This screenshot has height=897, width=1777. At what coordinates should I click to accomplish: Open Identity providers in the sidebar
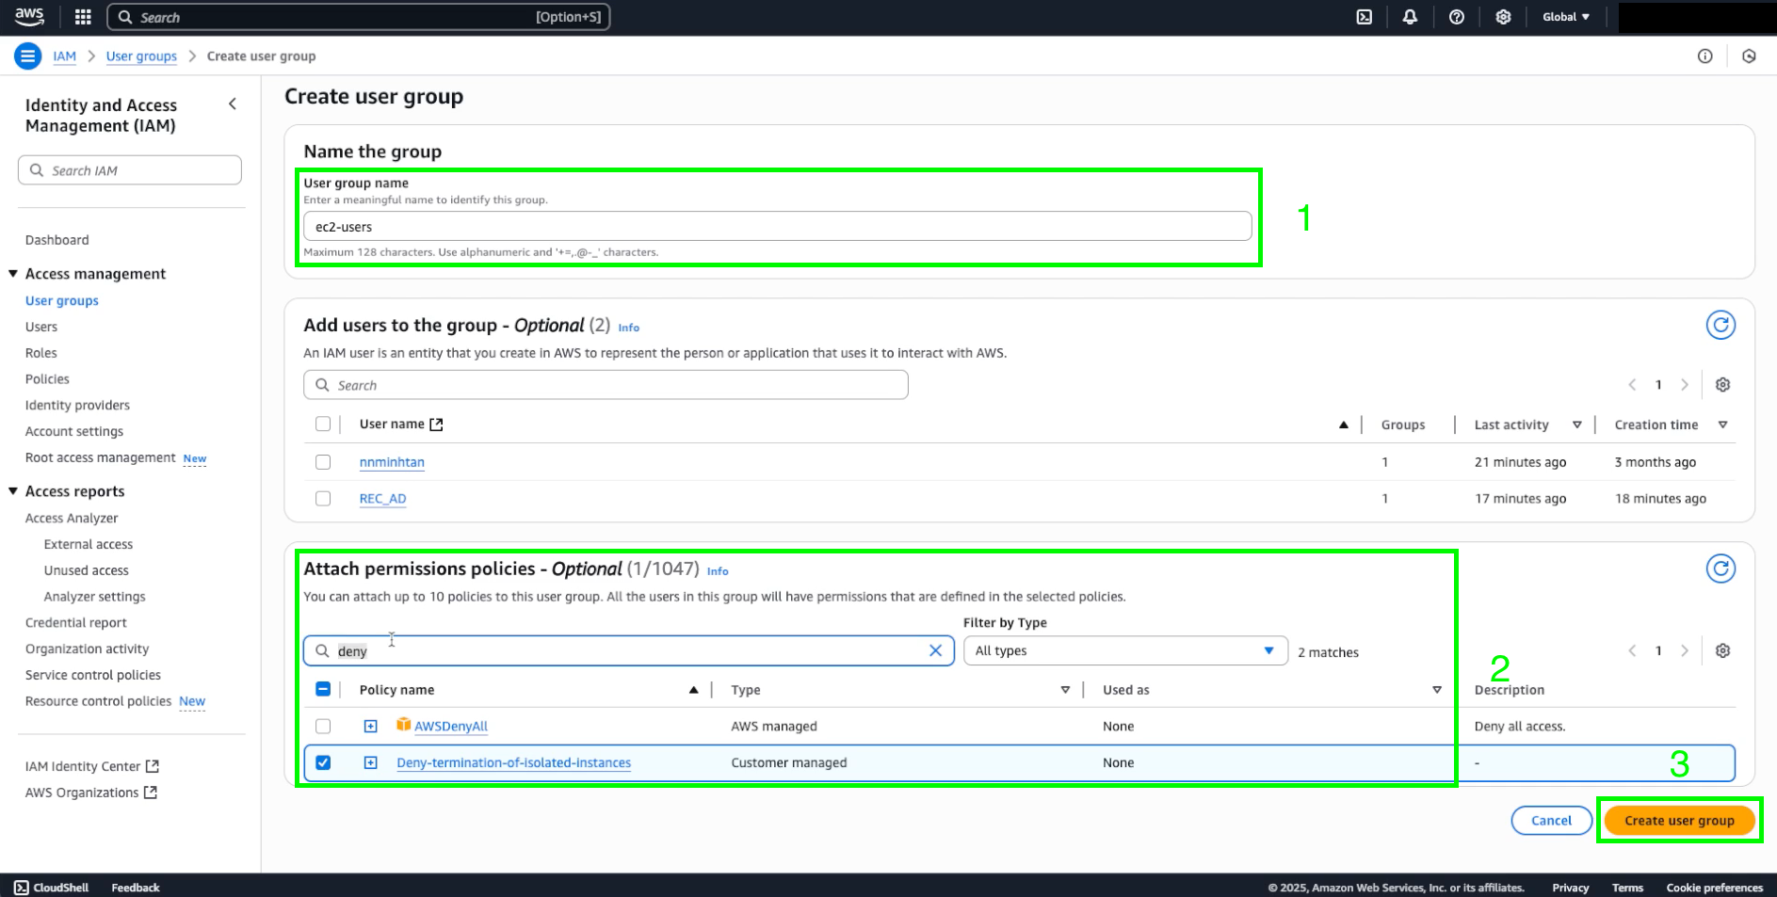tap(77, 406)
